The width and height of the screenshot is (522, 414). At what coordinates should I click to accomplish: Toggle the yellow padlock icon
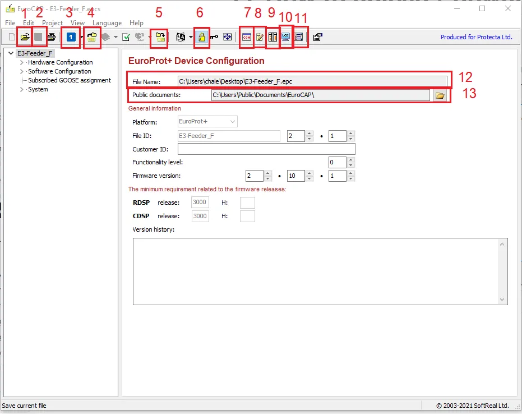click(x=202, y=37)
